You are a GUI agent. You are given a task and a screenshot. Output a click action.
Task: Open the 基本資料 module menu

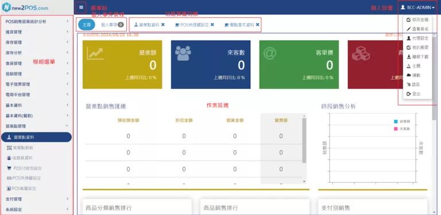click(37, 105)
